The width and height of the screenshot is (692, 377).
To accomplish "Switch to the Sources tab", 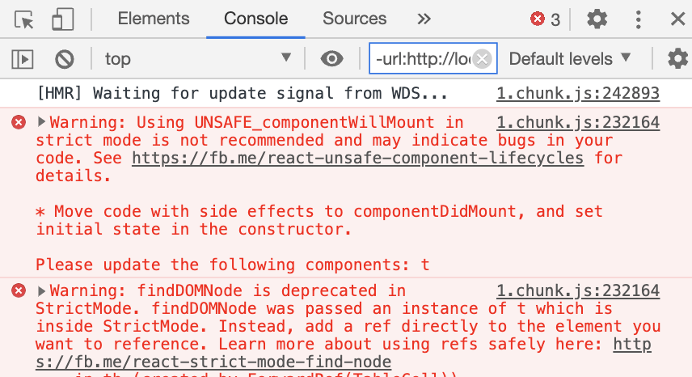I will 354,19.
